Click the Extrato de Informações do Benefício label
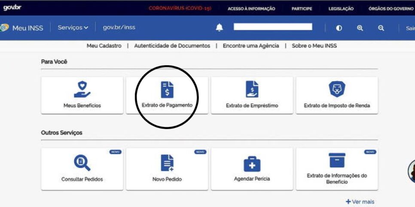The height and width of the screenshot is (207, 415). (x=337, y=179)
